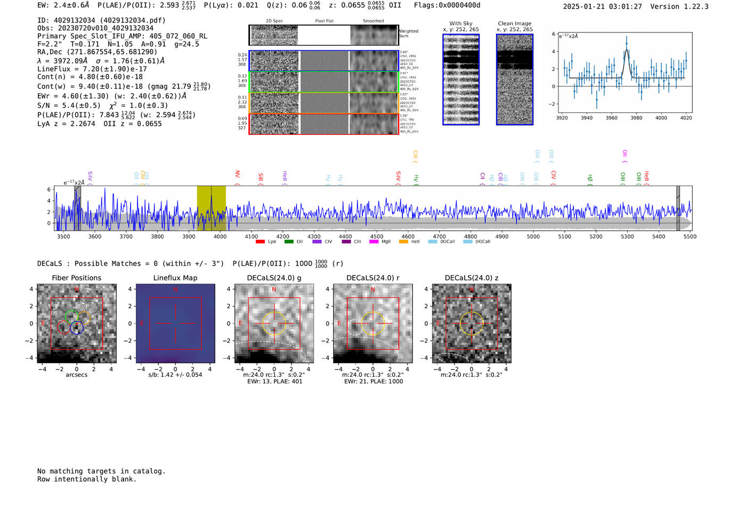This screenshot has height=508, width=746.
Task: Open the DECaLS(24.0) g image
Action: point(274,324)
